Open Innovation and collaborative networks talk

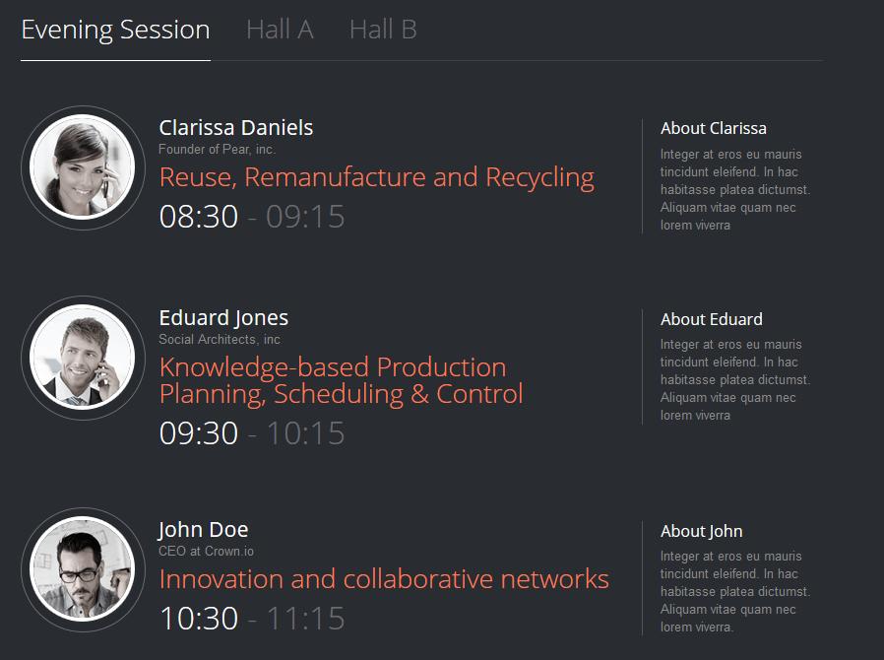(x=384, y=579)
